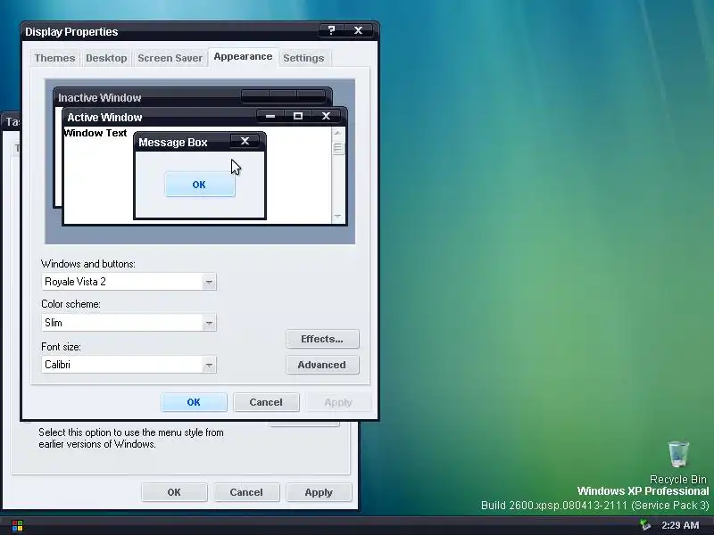Open the Screen Saver tab
714x535 pixels.
coord(170,58)
